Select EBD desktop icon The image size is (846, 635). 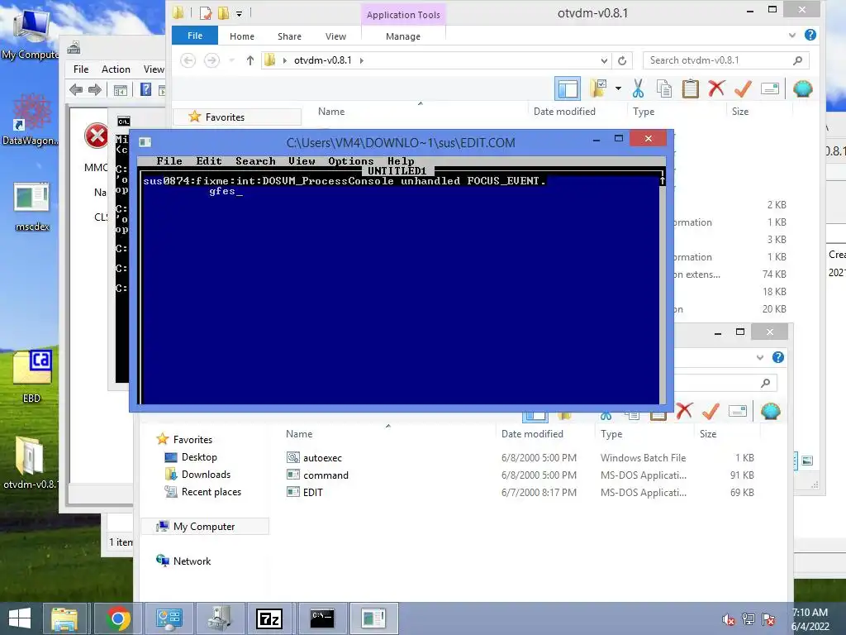32,376
